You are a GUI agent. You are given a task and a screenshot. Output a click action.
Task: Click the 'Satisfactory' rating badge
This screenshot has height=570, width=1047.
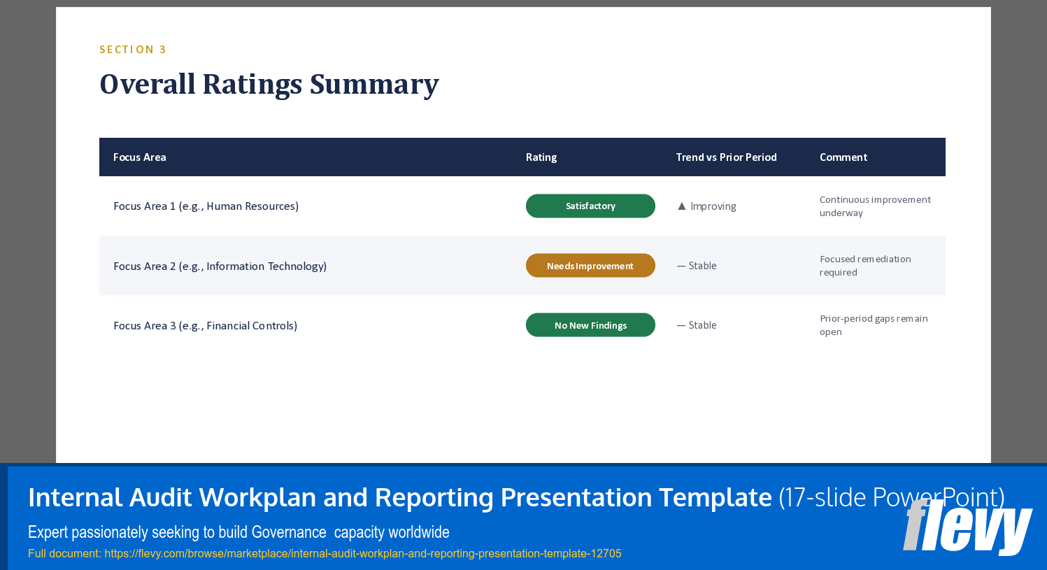point(590,206)
